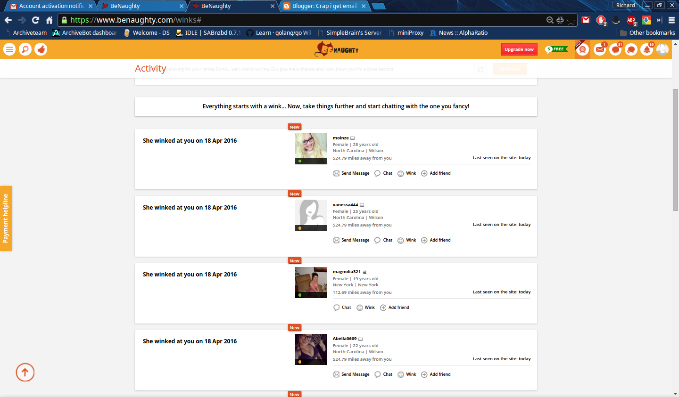The image size is (679, 397).
Task: Open moinze's profile photo
Action: (311, 148)
